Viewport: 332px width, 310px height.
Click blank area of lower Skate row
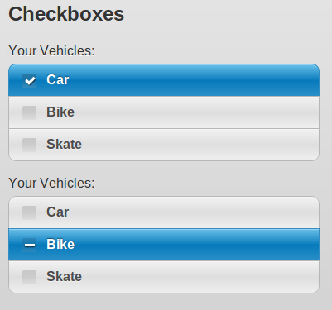pyautogui.click(x=193, y=277)
